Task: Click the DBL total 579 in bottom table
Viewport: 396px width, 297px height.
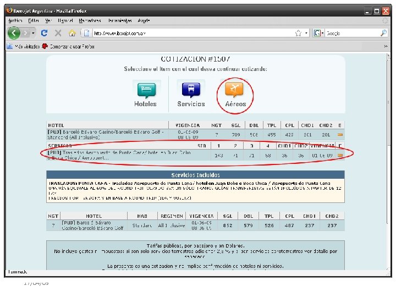Action: 248,226
